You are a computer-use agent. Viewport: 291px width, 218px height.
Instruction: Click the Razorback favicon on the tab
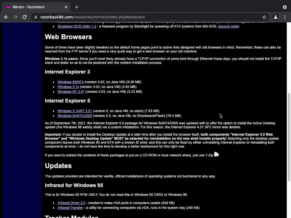pyautogui.click(x=8, y=7)
